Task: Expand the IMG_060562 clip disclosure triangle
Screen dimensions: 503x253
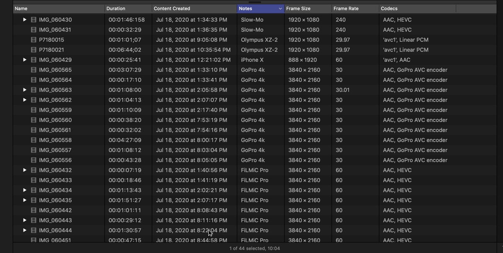Action: click(x=25, y=100)
